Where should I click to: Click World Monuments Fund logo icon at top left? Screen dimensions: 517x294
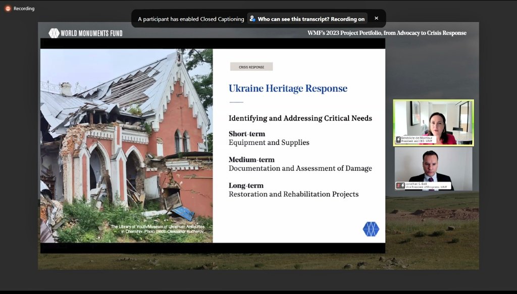click(x=54, y=33)
